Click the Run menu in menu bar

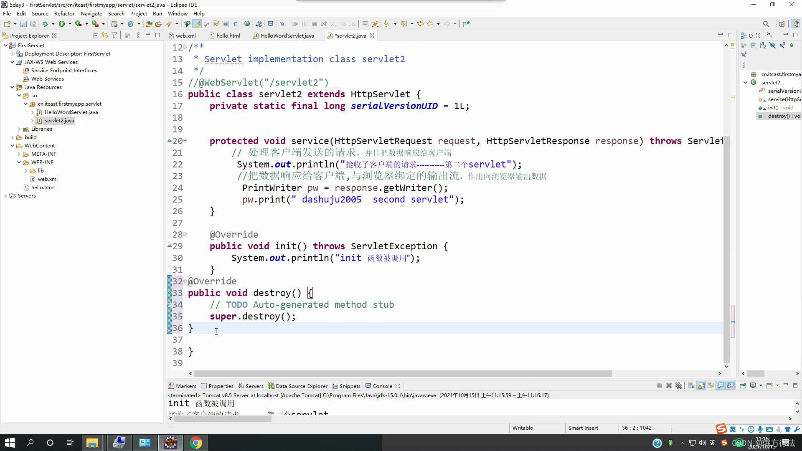click(157, 13)
